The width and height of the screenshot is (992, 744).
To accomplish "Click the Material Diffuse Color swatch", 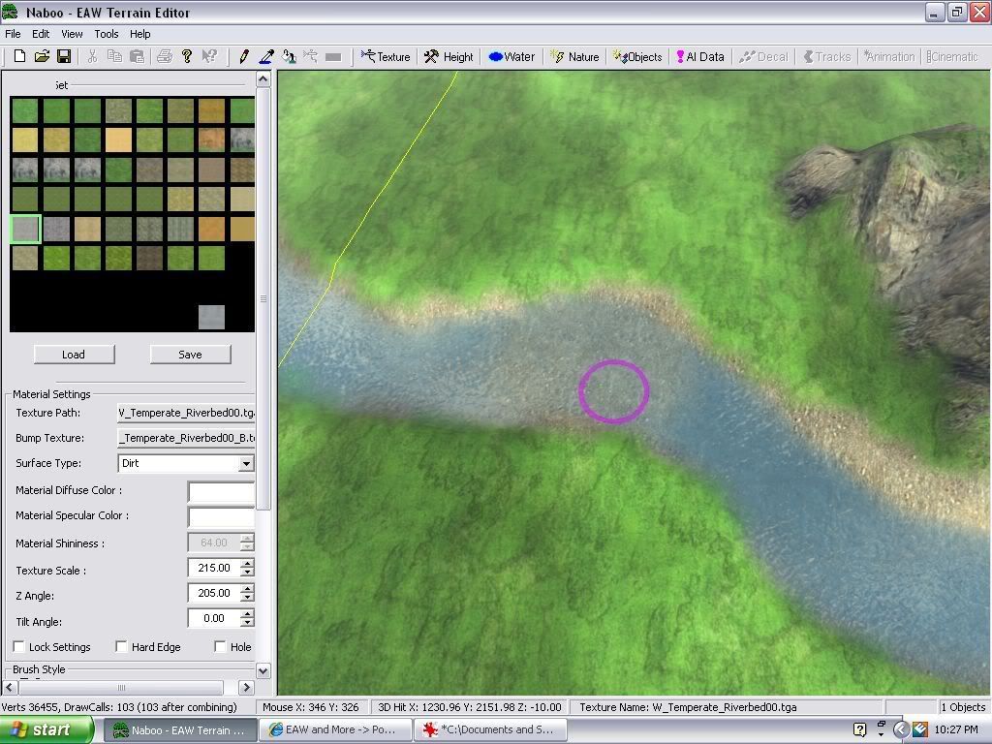I will pos(221,491).
